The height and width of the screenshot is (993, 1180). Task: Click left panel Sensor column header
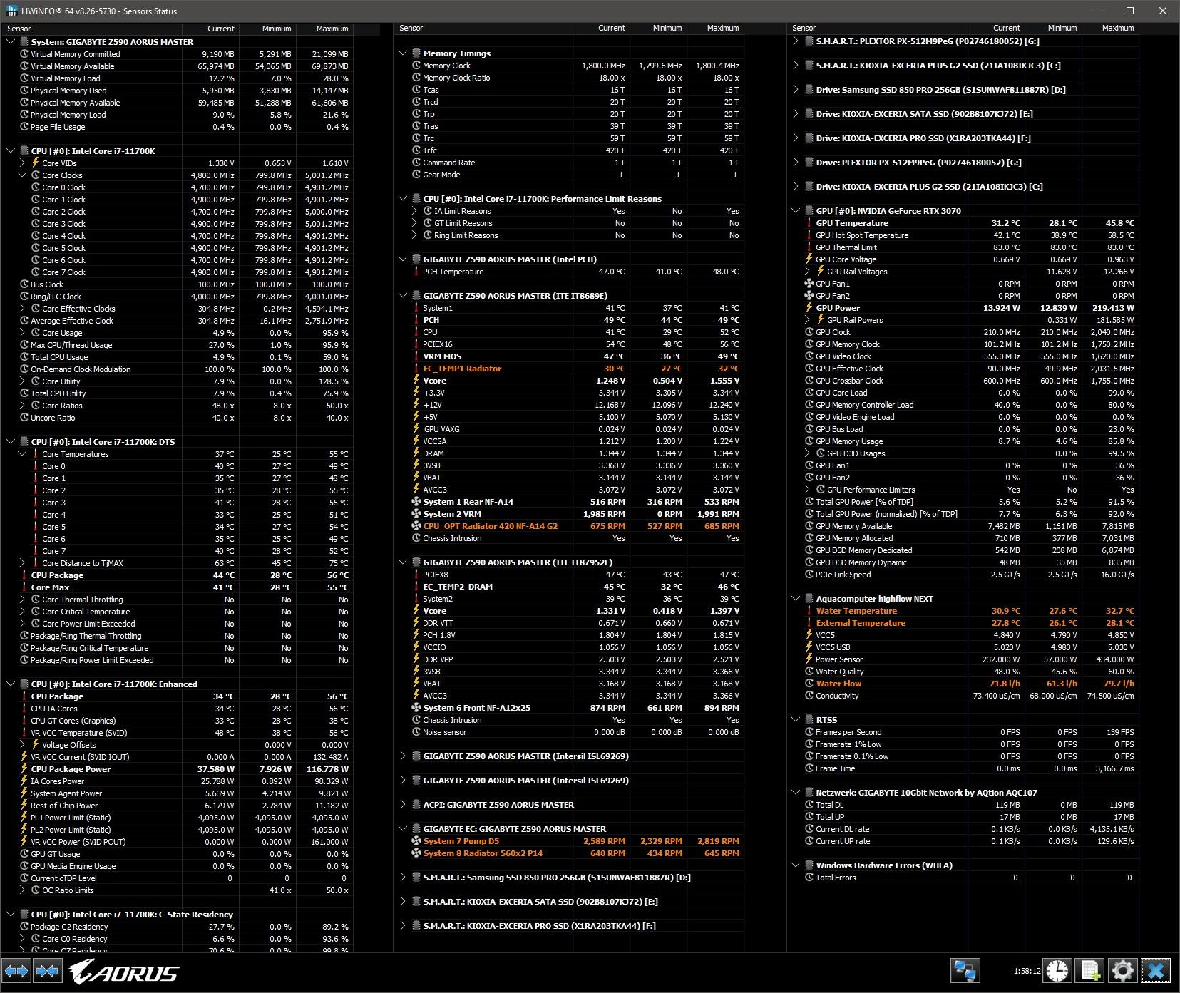(x=92, y=29)
